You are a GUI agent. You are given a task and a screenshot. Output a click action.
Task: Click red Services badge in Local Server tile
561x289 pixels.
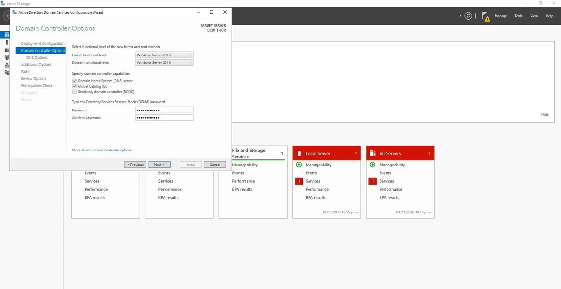coord(299,181)
